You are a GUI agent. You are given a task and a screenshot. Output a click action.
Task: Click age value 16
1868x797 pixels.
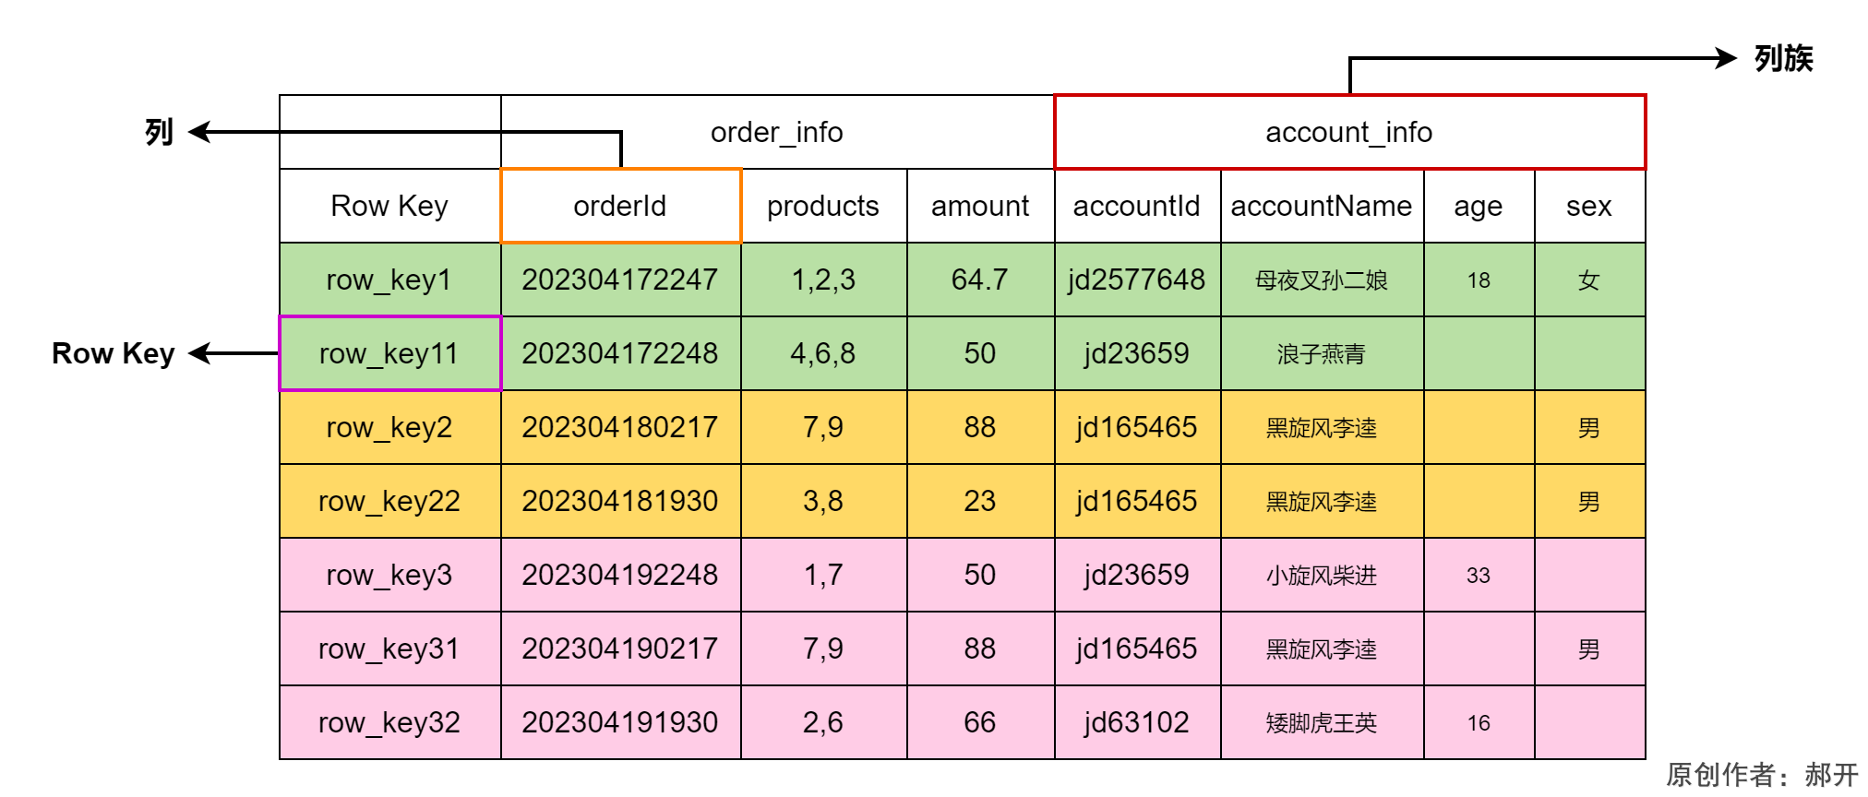point(1479,722)
